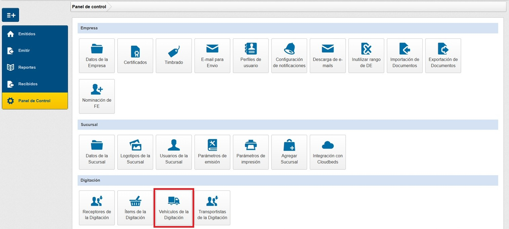Open Parámetros de impresión printer icon

click(251, 145)
